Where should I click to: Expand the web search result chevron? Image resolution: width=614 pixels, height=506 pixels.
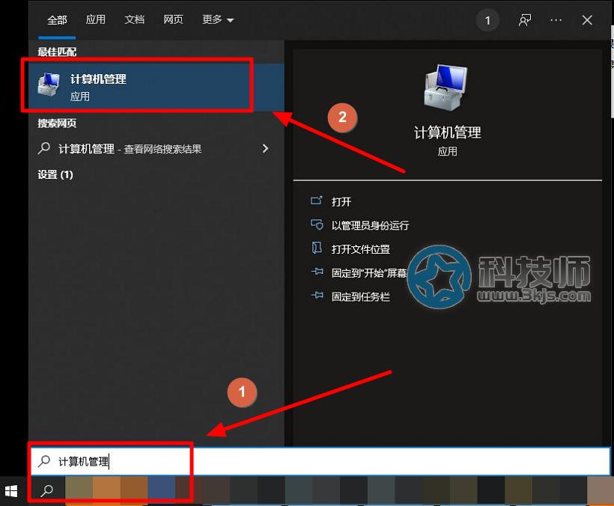(266, 149)
